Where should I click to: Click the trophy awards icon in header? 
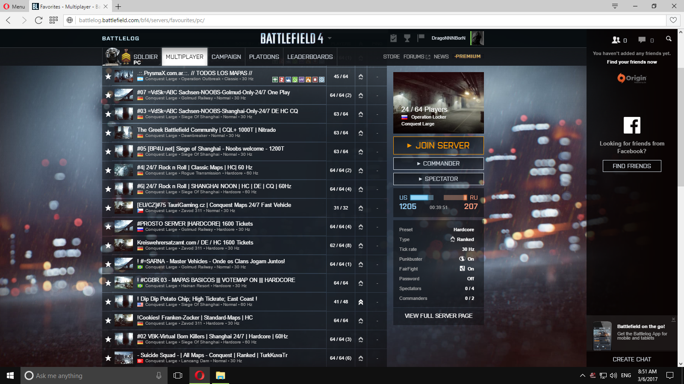(x=407, y=38)
